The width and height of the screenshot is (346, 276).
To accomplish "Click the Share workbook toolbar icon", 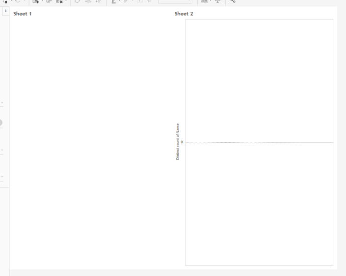I will pos(233,1).
